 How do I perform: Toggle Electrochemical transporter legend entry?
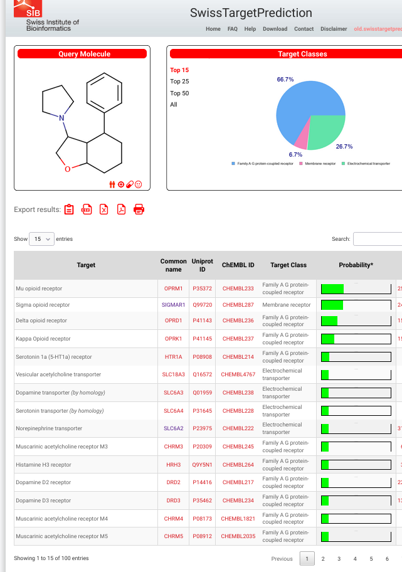tap(366, 164)
